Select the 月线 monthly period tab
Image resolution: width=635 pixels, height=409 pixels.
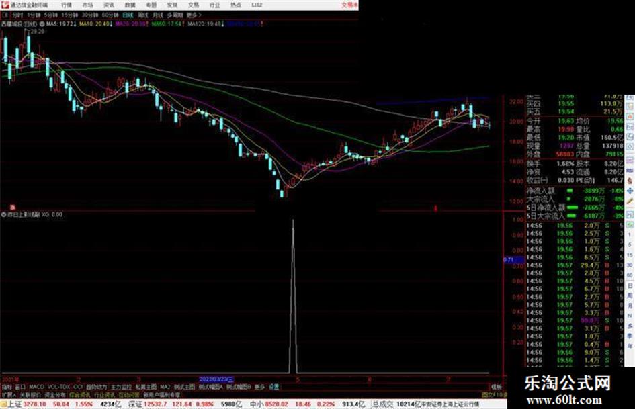click(x=158, y=15)
